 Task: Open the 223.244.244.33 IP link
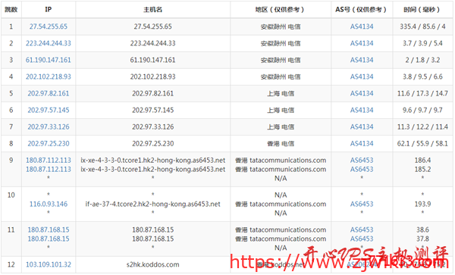tap(49, 43)
